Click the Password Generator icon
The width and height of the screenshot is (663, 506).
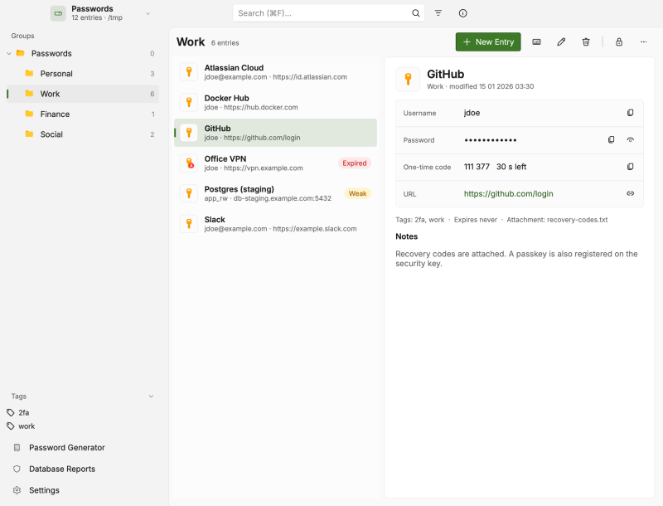click(17, 448)
